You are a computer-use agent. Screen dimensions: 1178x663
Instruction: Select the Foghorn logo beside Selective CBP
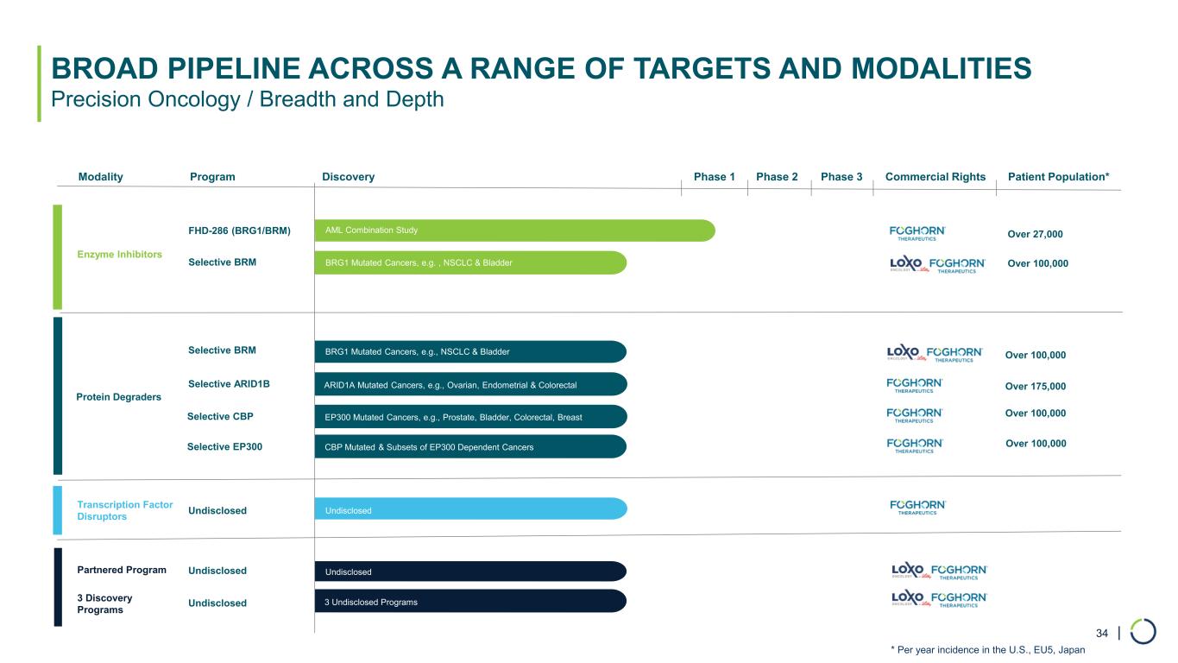[915, 415]
